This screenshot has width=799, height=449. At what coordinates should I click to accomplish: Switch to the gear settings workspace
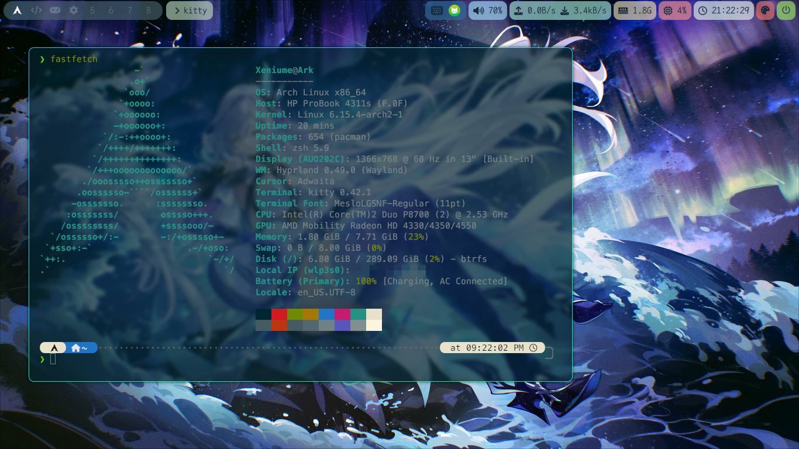pyautogui.click(x=73, y=11)
